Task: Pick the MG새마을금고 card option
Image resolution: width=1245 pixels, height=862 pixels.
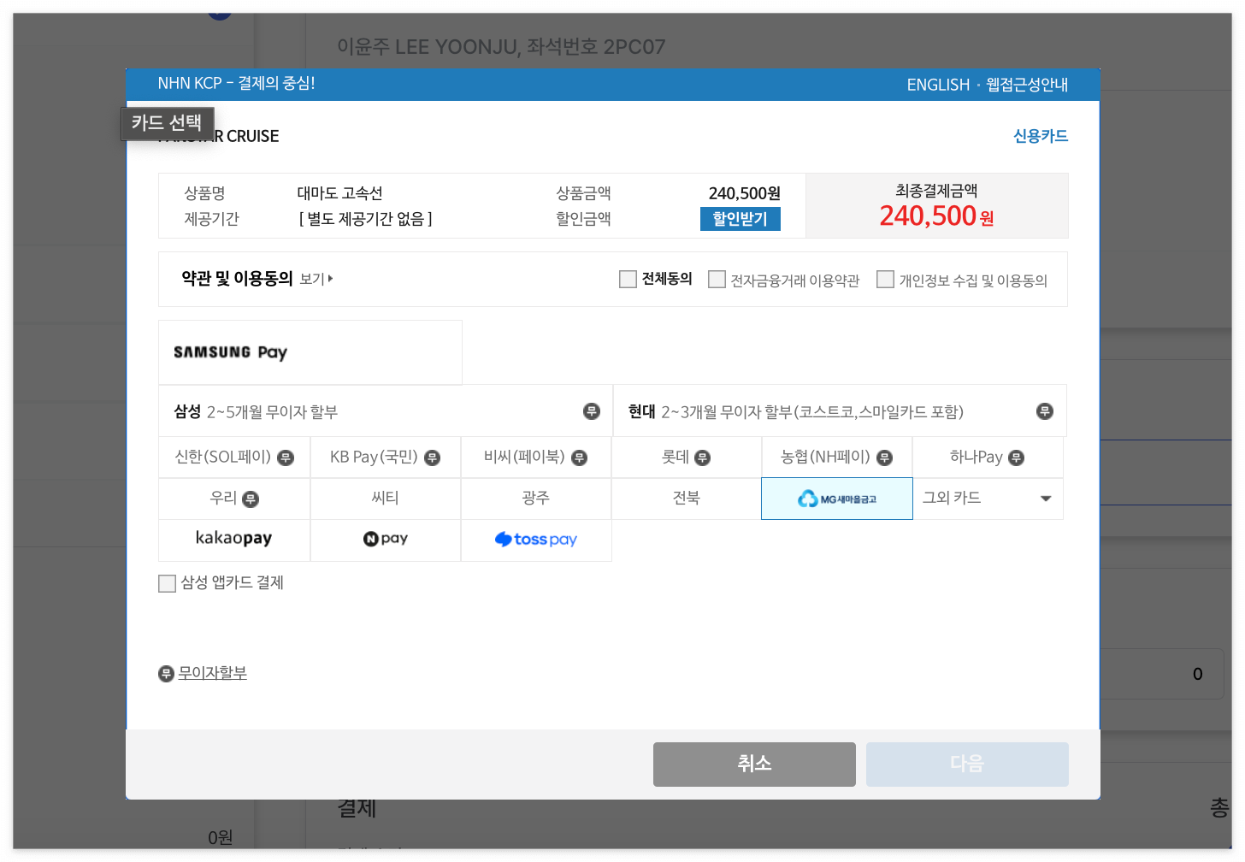Action: click(x=836, y=498)
